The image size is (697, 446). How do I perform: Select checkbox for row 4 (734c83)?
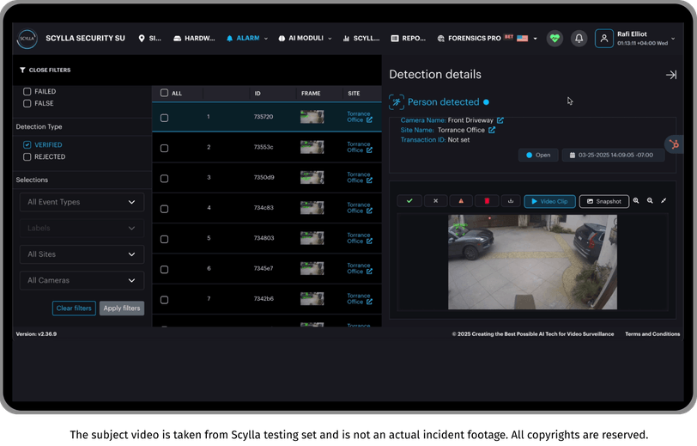click(164, 208)
